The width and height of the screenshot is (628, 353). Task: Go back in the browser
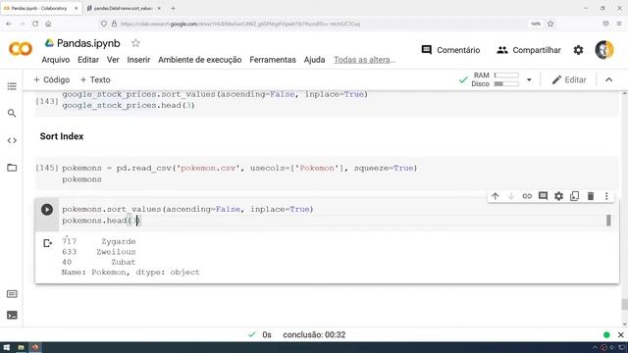pos(9,24)
